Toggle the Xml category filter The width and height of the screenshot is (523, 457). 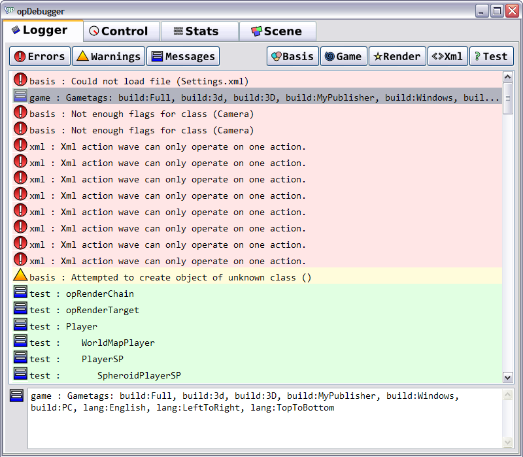447,56
